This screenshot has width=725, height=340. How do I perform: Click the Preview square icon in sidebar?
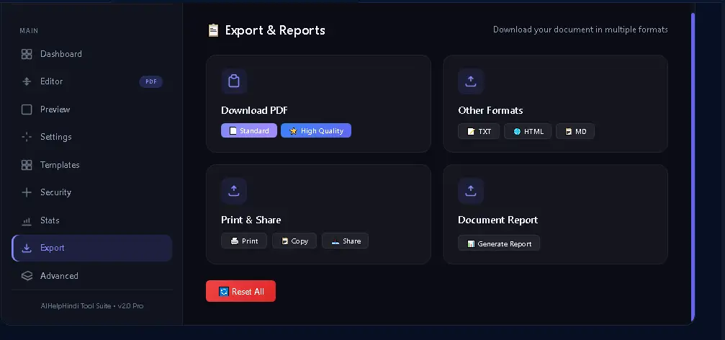pyautogui.click(x=27, y=109)
